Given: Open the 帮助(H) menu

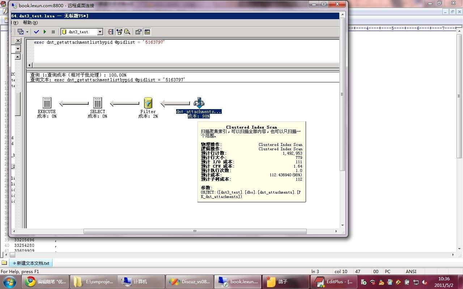Looking at the screenshot, I should (30, 23).
